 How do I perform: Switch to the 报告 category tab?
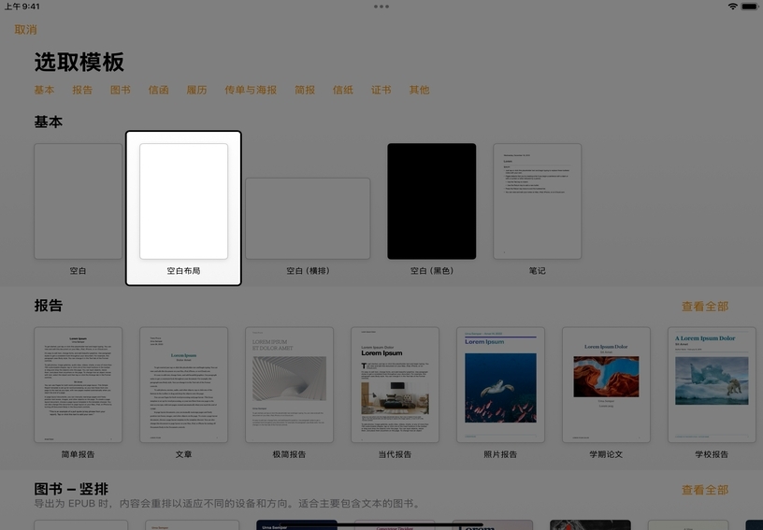pos(82,91)
